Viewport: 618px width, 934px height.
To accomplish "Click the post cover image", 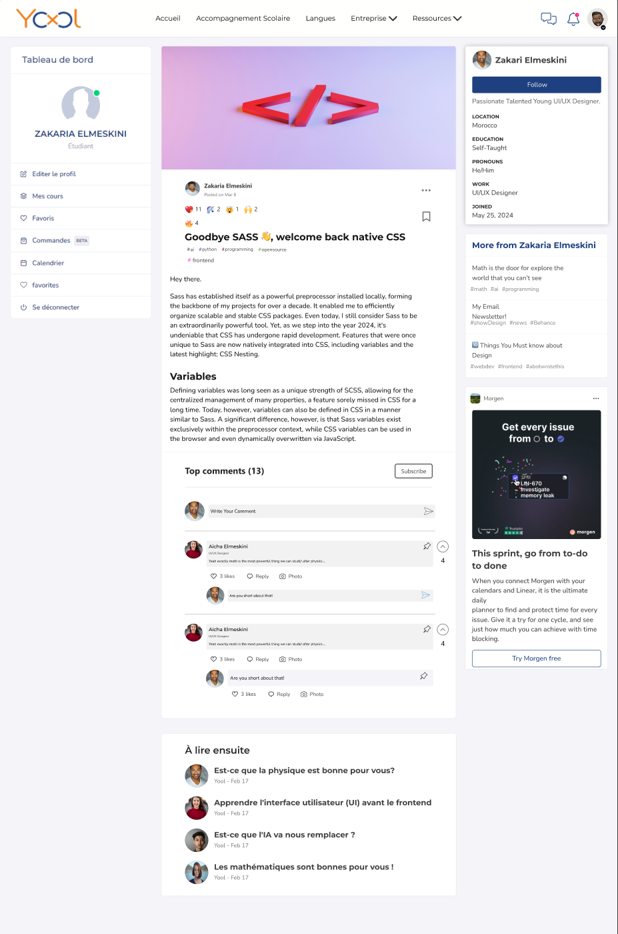I will click(x=309, y=107).
